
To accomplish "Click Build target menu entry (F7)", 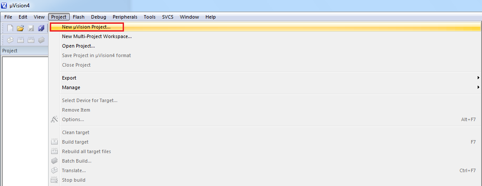I will pos(265,142).
